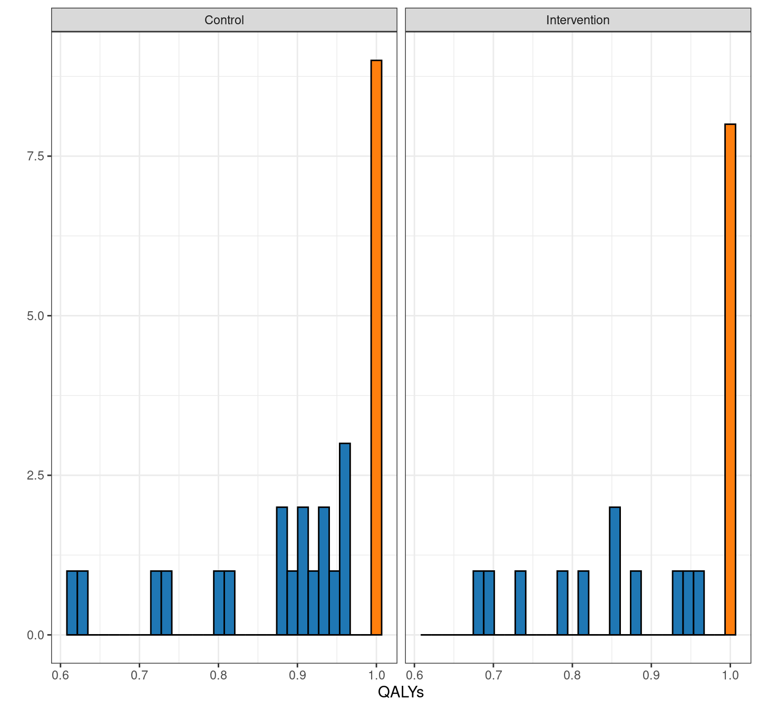Click the 0.8 x-axis label under Control
Image resolution: width=759 pixels, height=709 pixels.
tap(218, 675)
